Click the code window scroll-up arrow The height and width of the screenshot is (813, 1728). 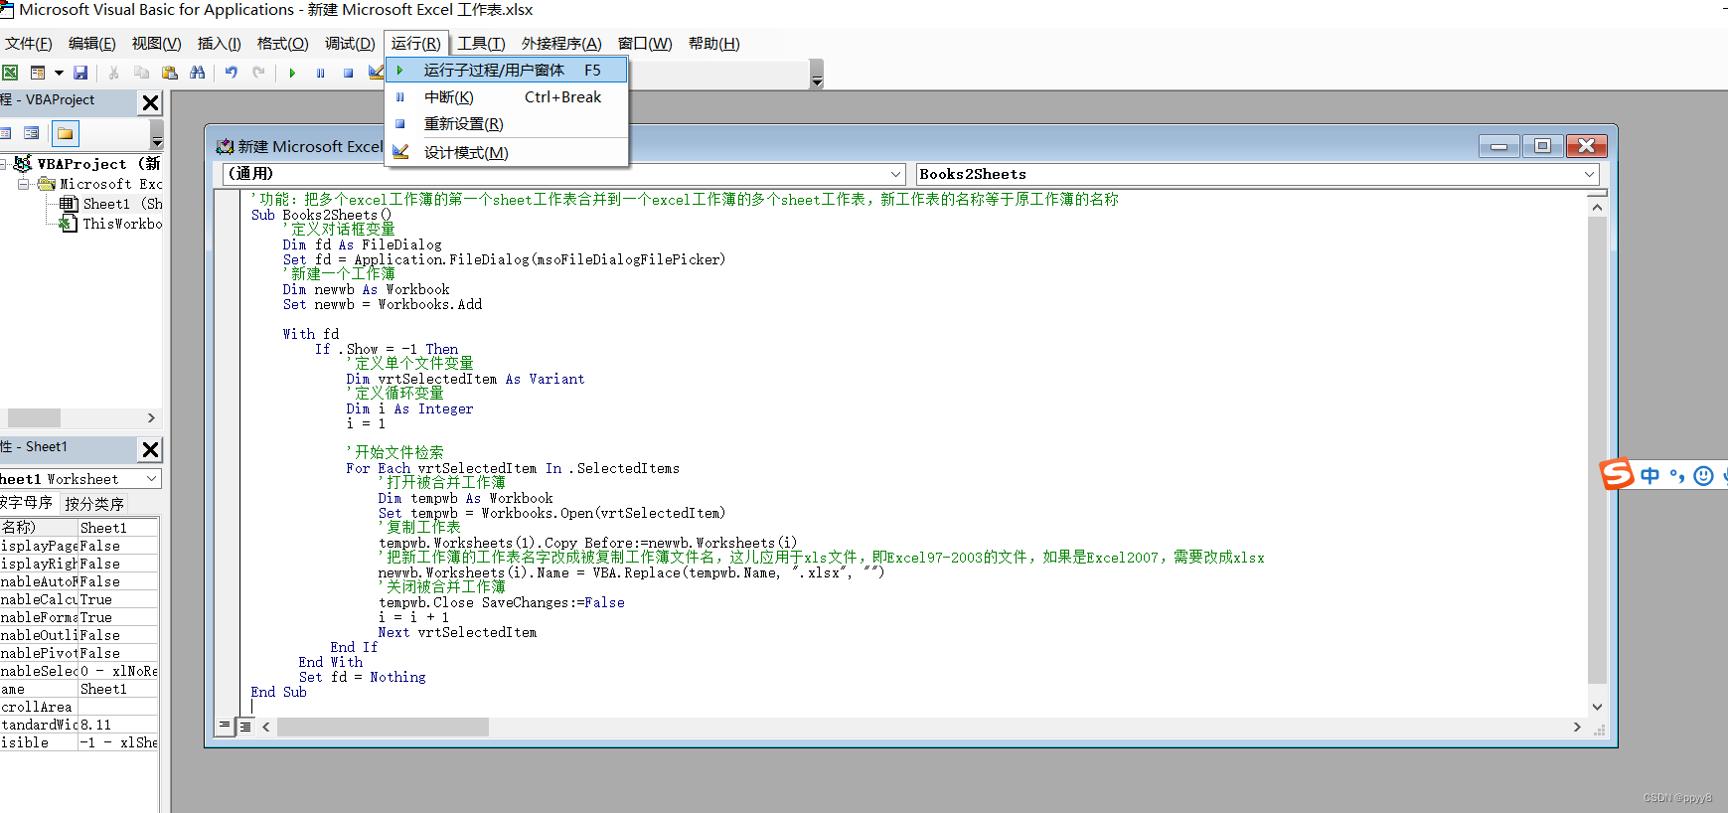click(1597, 207)
